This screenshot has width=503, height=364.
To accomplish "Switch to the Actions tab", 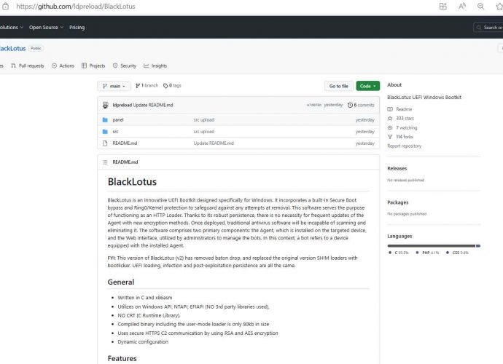I will [x=63, y=66].
